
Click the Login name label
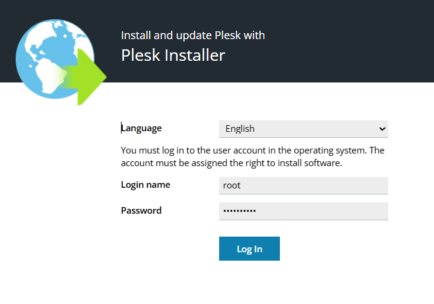[146, 185]
